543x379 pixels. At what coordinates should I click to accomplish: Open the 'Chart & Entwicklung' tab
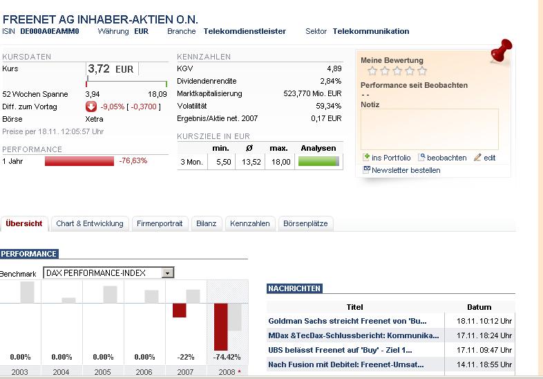point(90,223)
